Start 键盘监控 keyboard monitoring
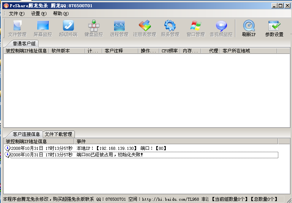The width and height of the screenshot is (292, 203). (94, 28)
